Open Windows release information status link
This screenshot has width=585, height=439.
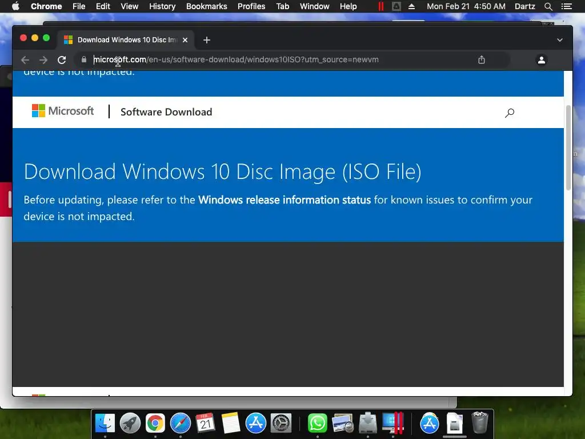pos(285,199)
